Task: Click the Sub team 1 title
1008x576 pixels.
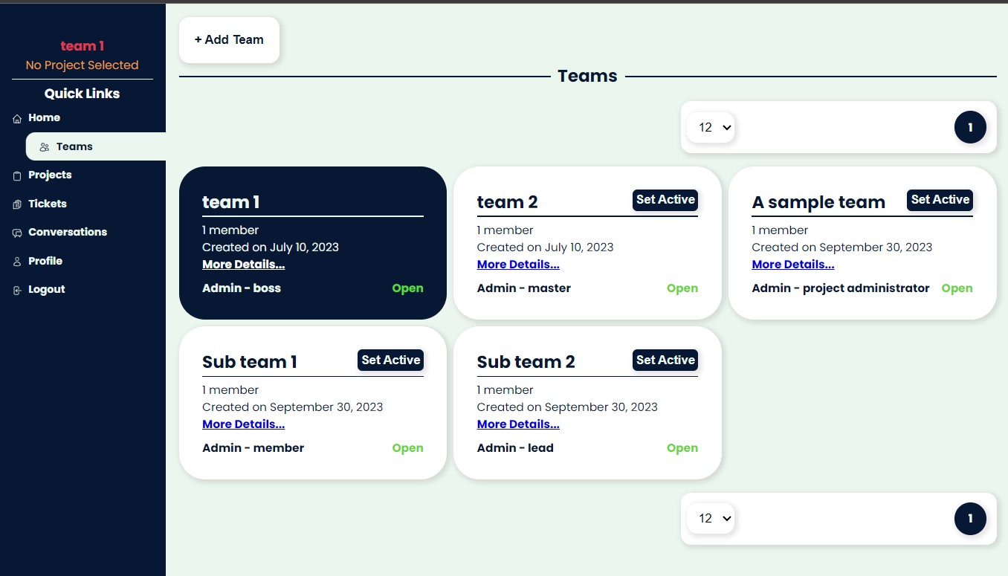Action: tap(249, 362)
